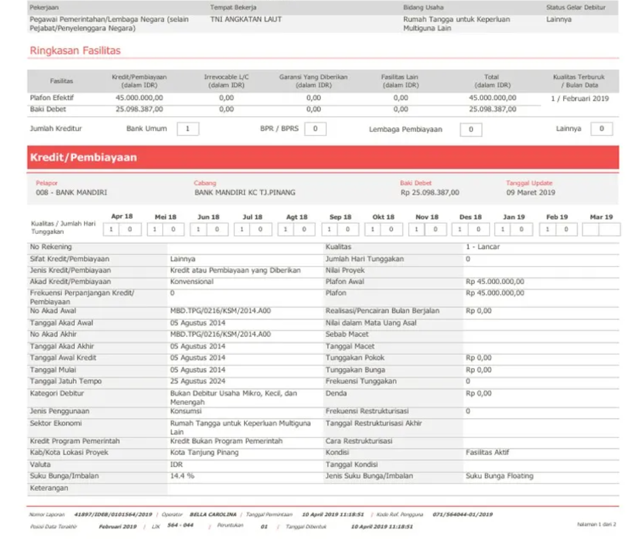Click operator name BELLA CAROLINA in footer
This screenshot has height=540, width=644.
(x=212, y=514)
